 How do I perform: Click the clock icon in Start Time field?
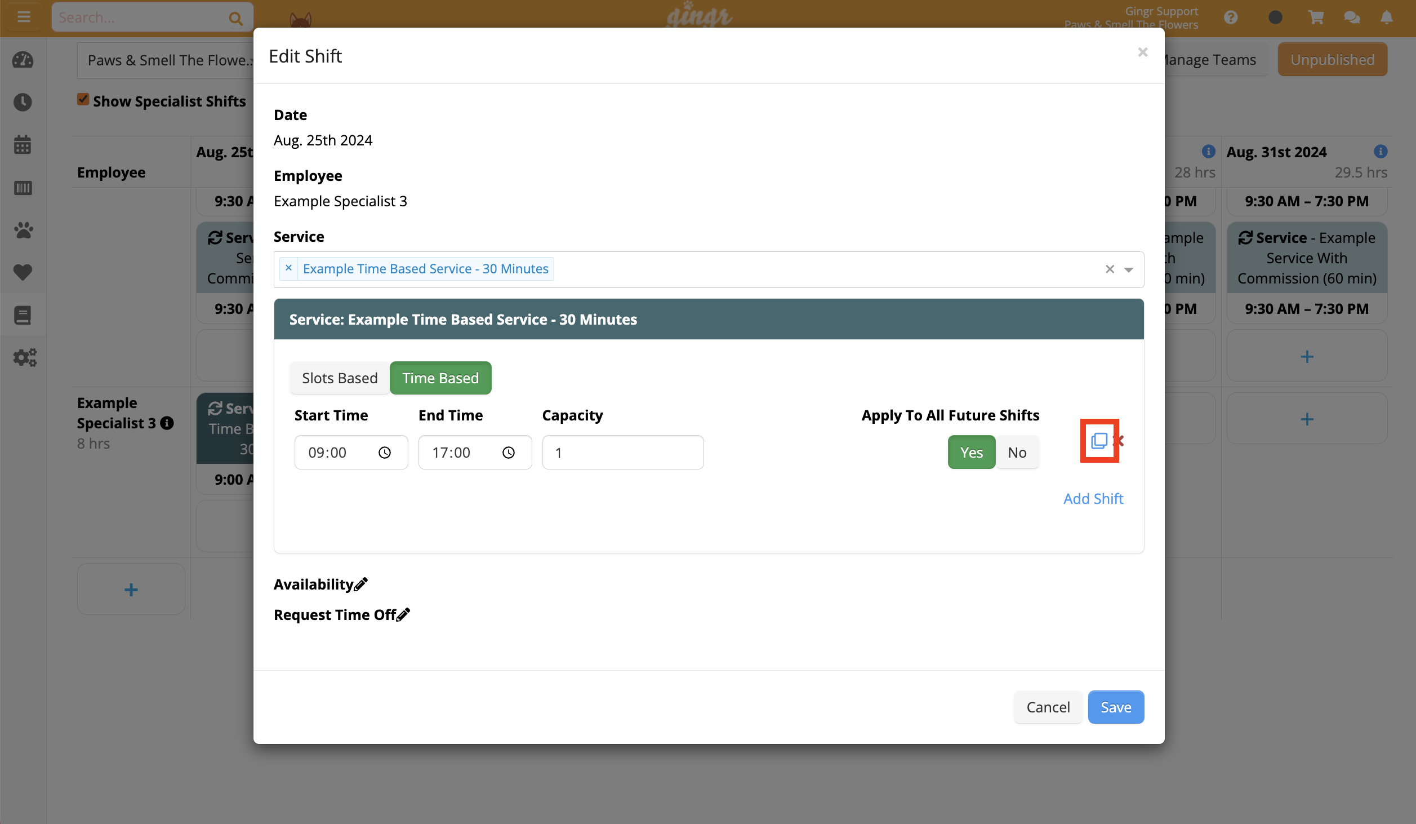(x=385, y=453)
